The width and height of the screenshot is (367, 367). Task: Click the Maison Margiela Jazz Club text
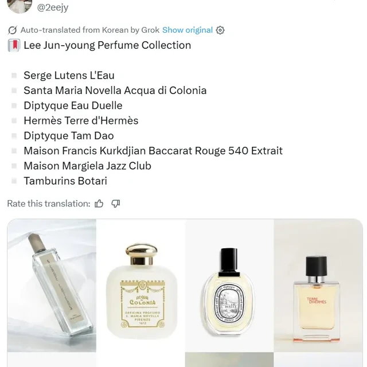[87, 166]
